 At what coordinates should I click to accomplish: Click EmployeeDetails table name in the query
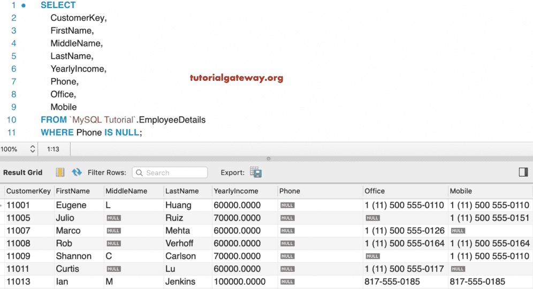coord(172,120)
